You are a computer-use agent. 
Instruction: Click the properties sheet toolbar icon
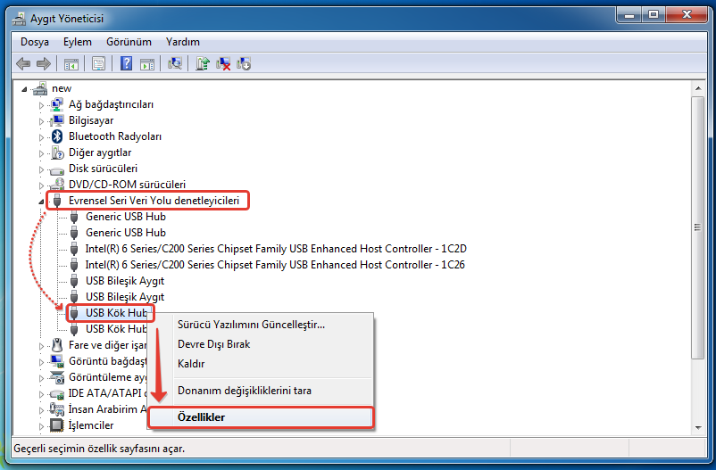(98, 63)
